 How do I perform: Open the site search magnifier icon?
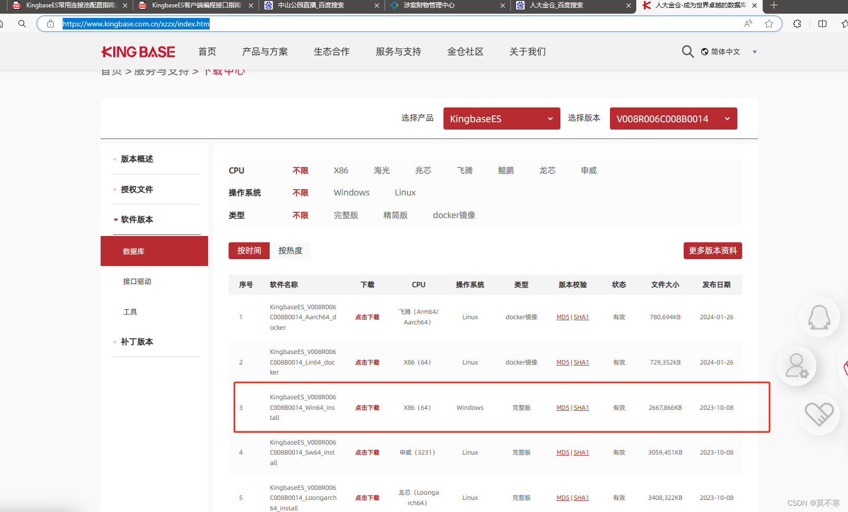click(x=687, y=52)
